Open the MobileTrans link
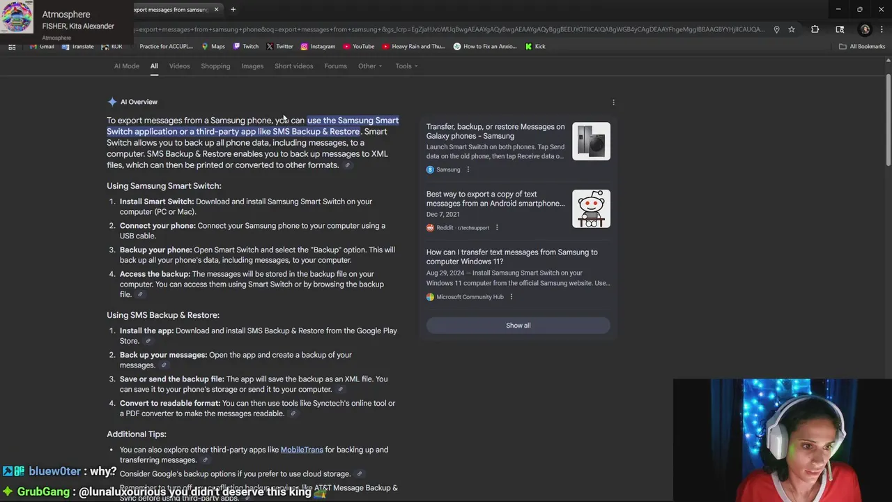 [x=302, y=450]
